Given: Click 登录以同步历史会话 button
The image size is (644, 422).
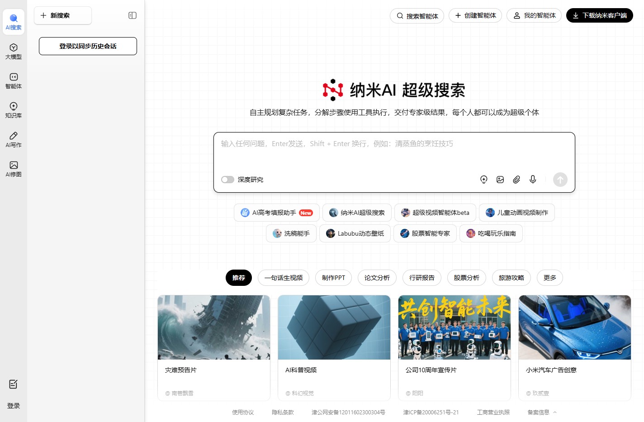Looking at the screenshot, I should [x=88, y=46].
